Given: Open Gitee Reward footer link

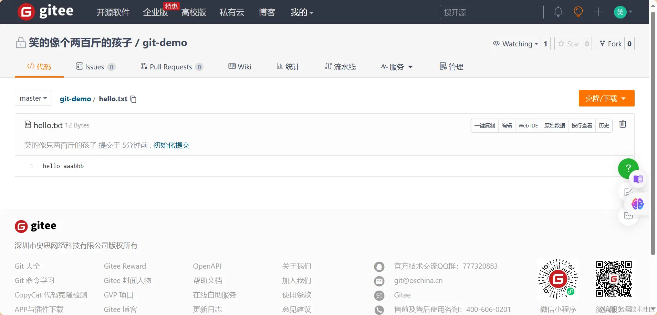Looking at the screenshot, I should point(125,266).
